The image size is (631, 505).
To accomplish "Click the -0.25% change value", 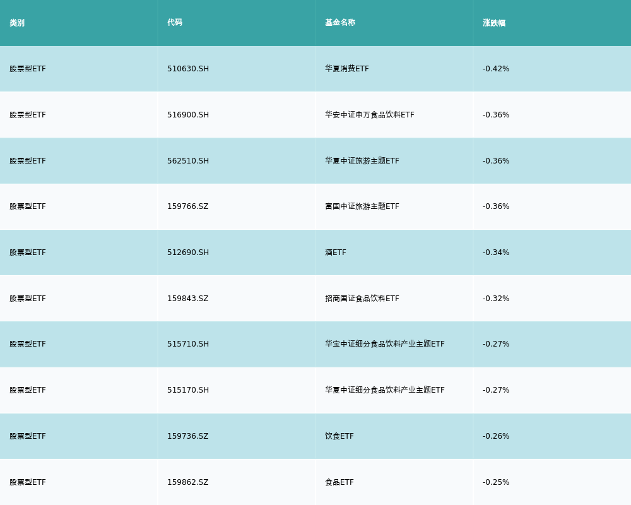I will (x=496, y=482).
